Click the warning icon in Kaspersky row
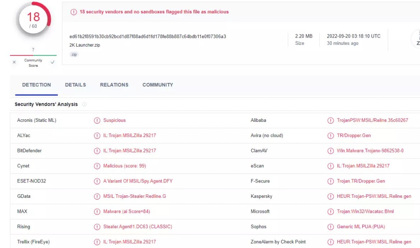This screenshot has height=248, width=420. pos(331,196)
